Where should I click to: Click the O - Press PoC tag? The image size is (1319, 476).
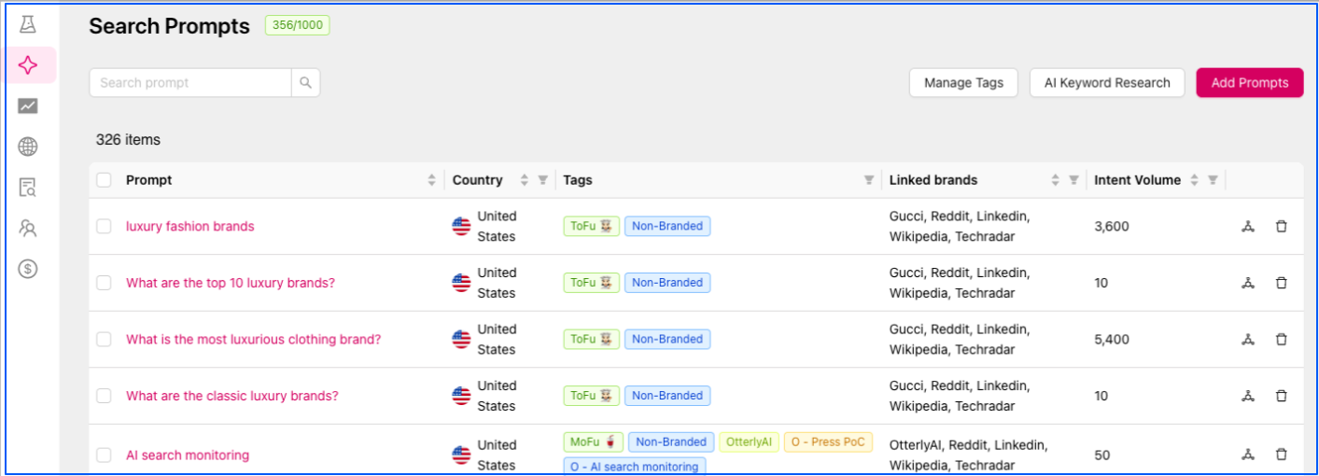pos(828,441)
